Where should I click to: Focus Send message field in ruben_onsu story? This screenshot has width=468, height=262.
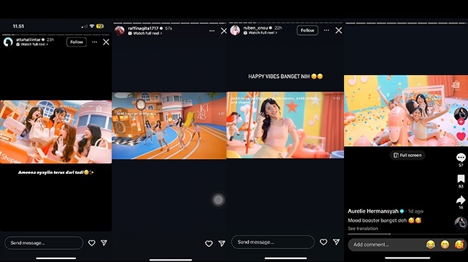(273, 242)
